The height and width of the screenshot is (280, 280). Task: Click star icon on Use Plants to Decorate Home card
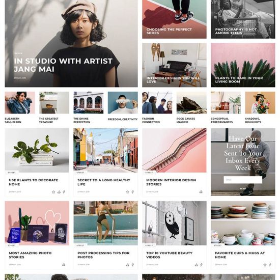53,192
